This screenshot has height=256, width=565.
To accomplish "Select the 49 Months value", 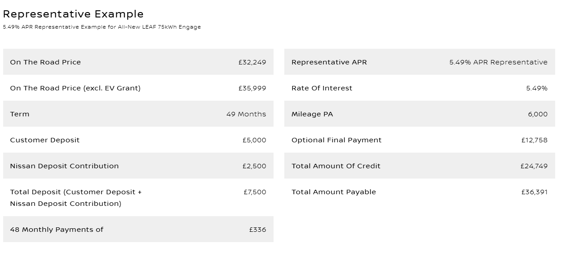I will coord(246,114).
